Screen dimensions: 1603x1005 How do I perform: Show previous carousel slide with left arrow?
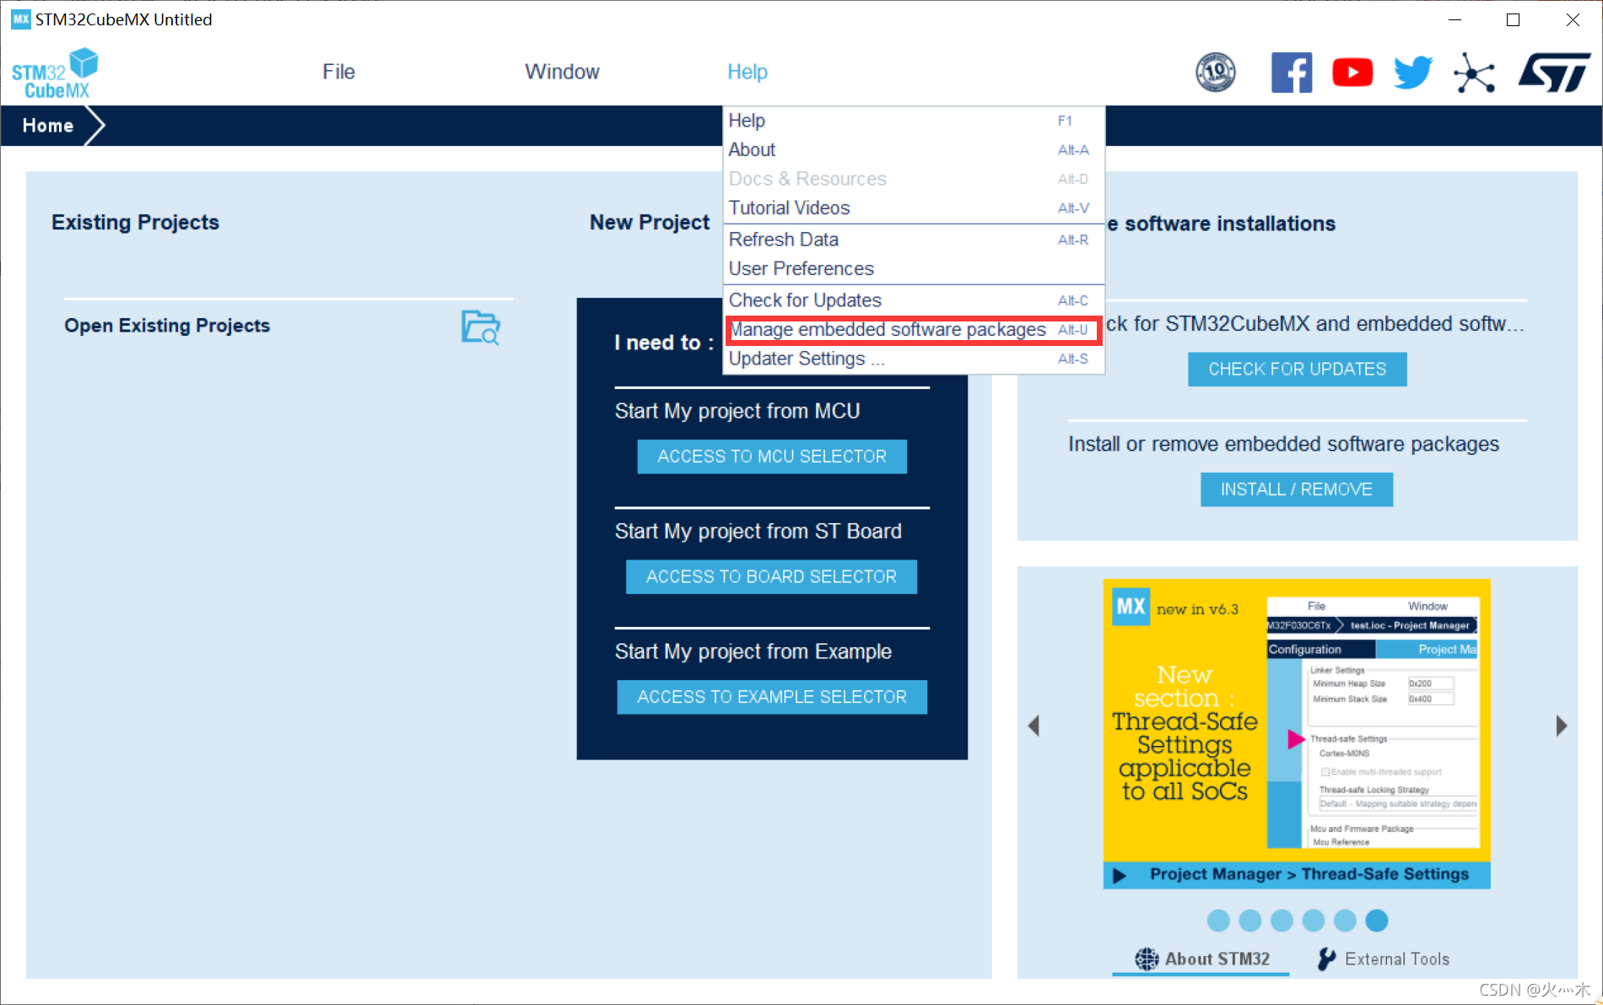click(x=1034, y=726)
